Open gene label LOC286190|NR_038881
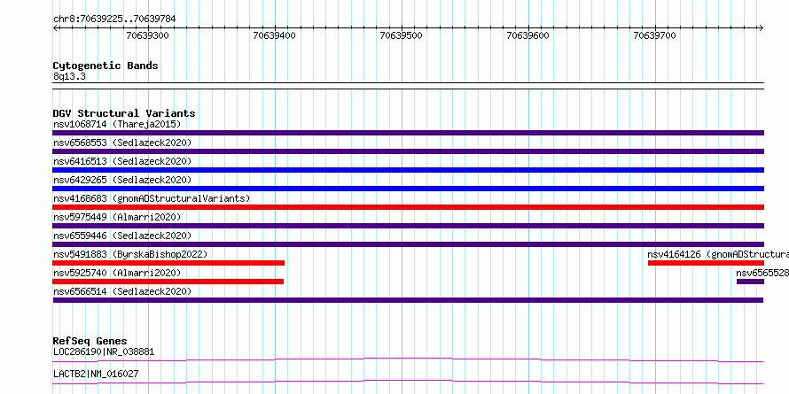 pyautogui.click(x=104, y=352)
